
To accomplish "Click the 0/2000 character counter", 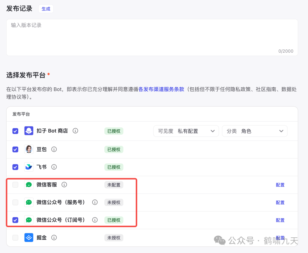I will click(x=286, y=51).
